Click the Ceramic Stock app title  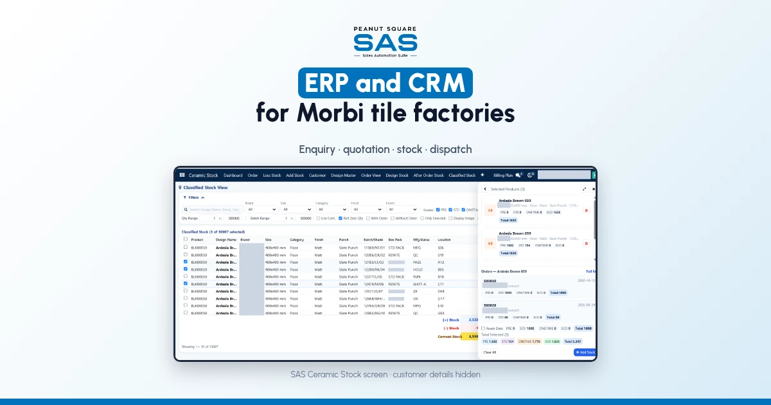coord(203,175)
